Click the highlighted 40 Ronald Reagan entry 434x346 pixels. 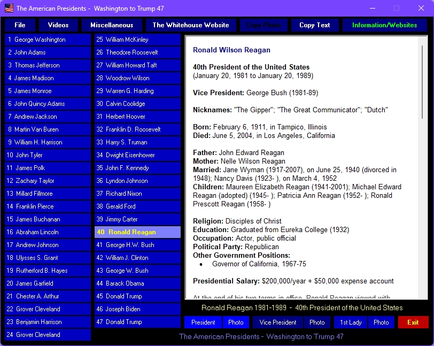coord(137,232)
